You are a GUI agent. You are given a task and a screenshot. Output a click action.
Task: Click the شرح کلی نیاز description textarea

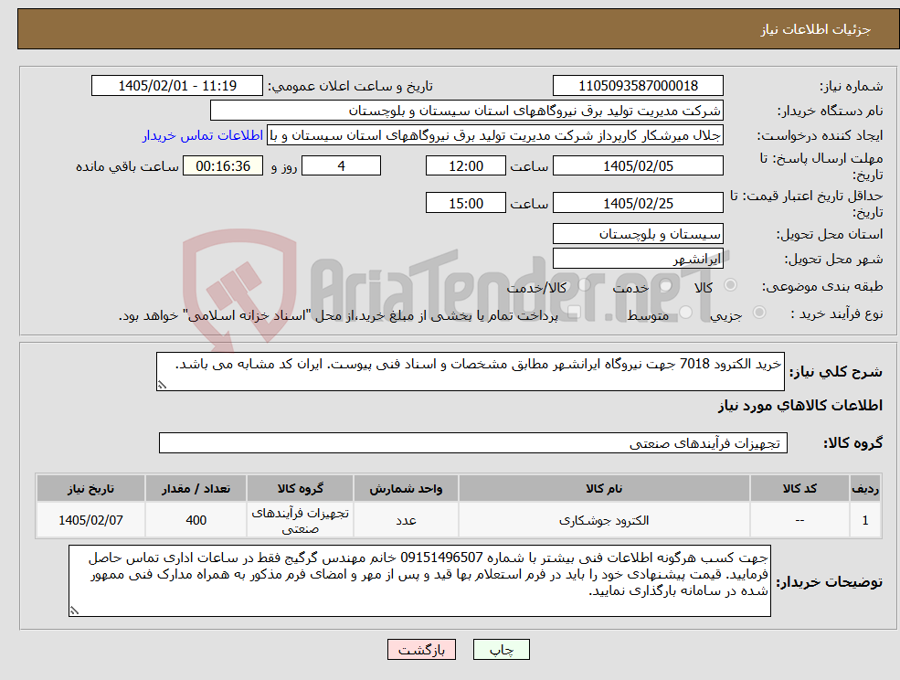[470, 372]
